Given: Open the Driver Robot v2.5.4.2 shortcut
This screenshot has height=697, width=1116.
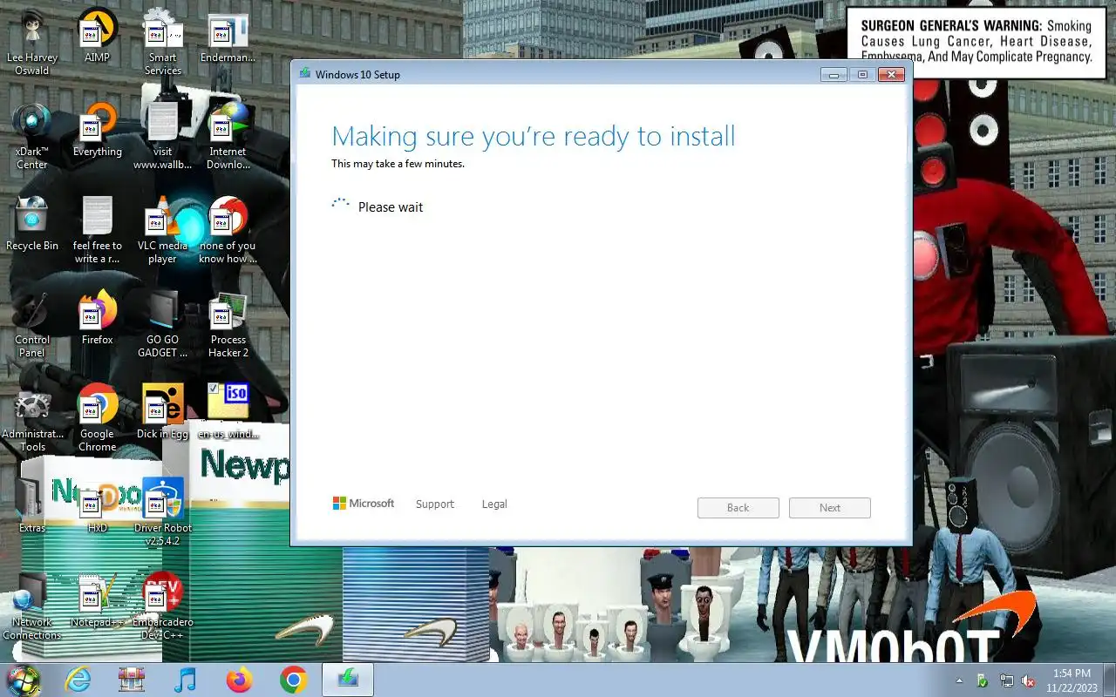Looking at the screenshot, I should [x=163, y=512].
